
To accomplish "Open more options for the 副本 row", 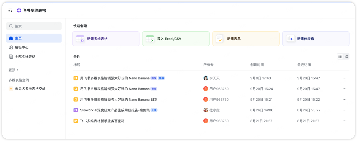I will pyautogui.click(x=344, y=99).
